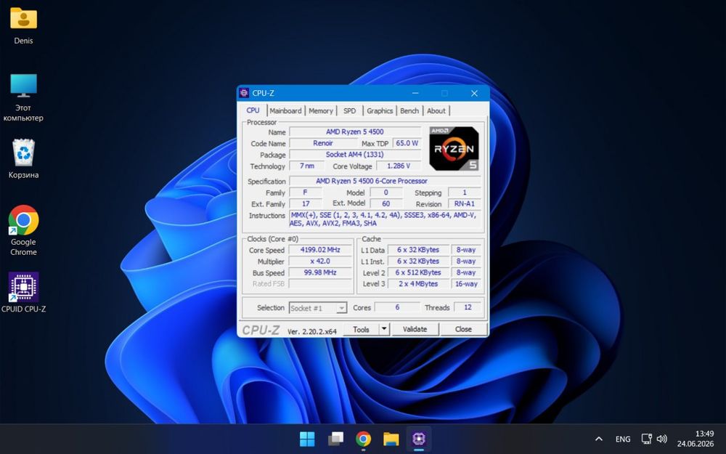This screenshot has height=454, width=726.
Task: Click the Technology value 7 nm
Action: pos(306,166)
